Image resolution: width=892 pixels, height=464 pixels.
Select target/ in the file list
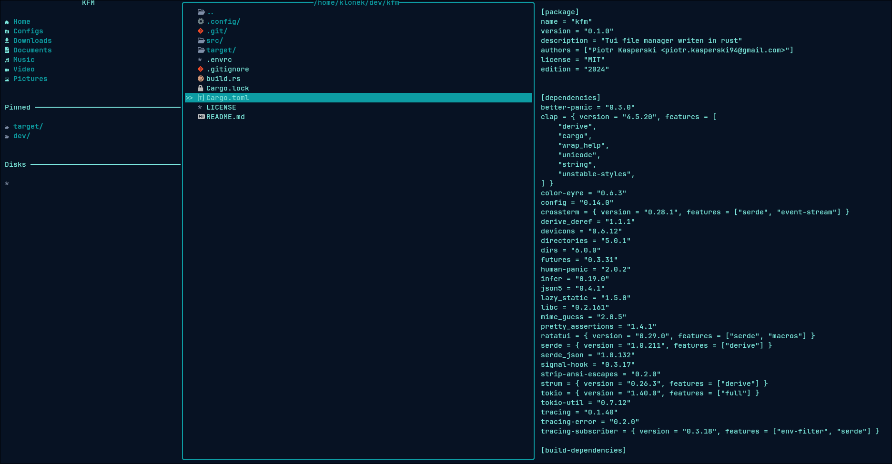(358, 50)
